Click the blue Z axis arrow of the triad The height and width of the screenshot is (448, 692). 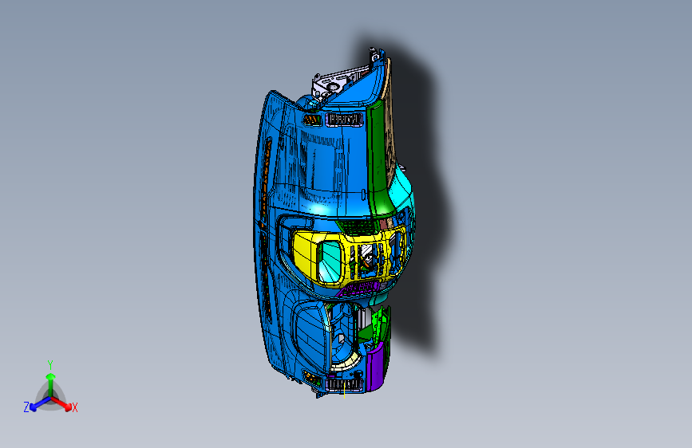click(x=40, y=404)
